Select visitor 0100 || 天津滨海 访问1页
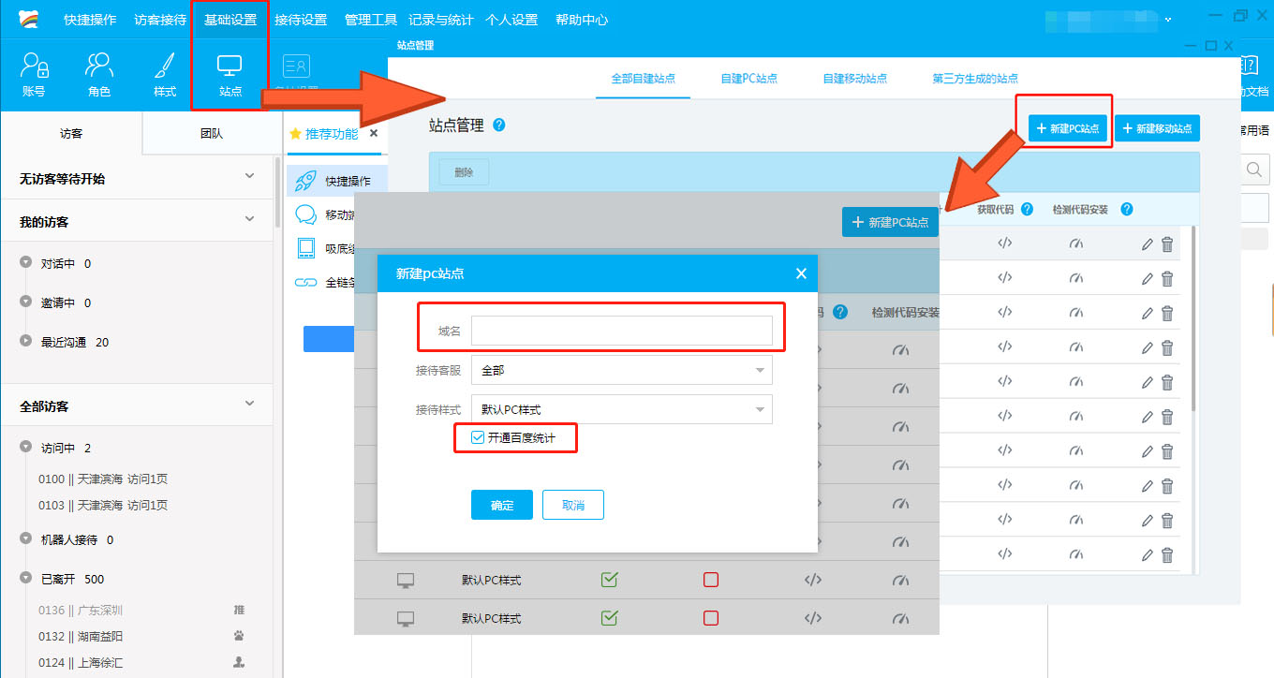 (x=103, y=479)
